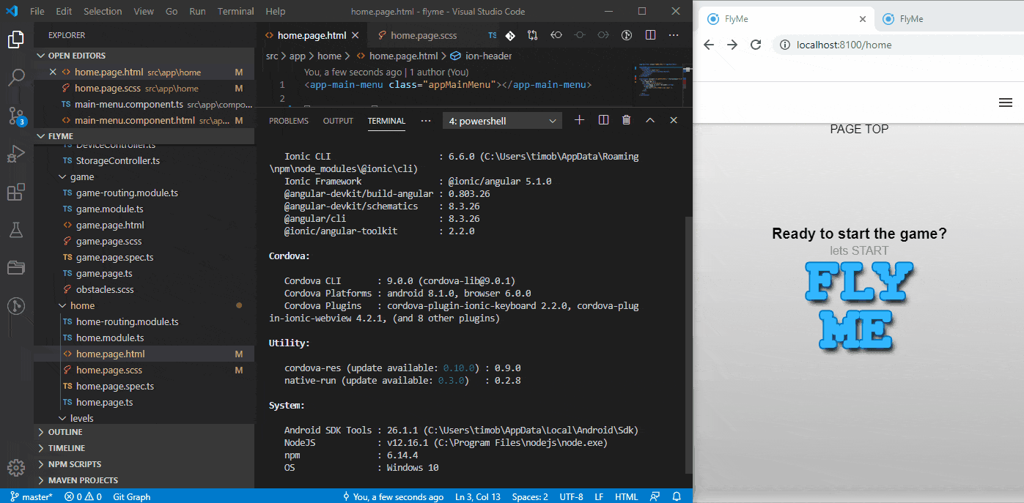Open the Explorer view in activity bar
The height and width of the screenshot is (503, 1024).
(16, 40)
